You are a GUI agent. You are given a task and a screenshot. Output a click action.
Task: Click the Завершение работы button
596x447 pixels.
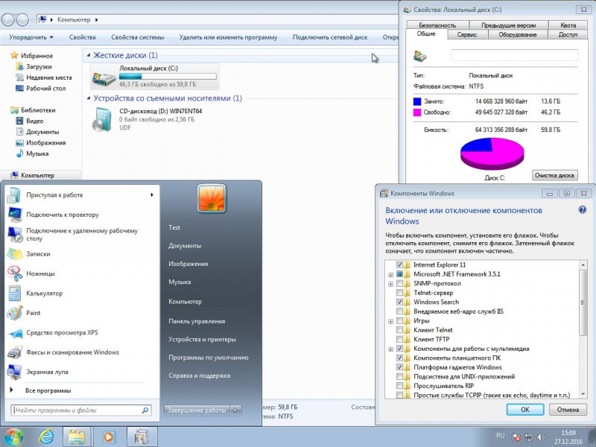tap(197, 410)
